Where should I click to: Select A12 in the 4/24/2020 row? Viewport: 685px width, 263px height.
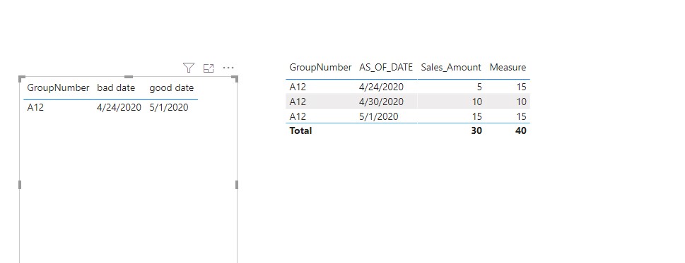click(298, 87)
